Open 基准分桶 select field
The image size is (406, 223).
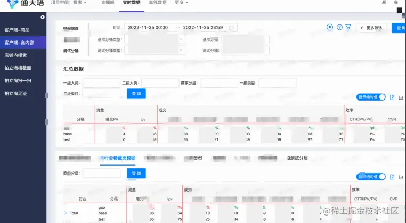[x=245, y=39]
